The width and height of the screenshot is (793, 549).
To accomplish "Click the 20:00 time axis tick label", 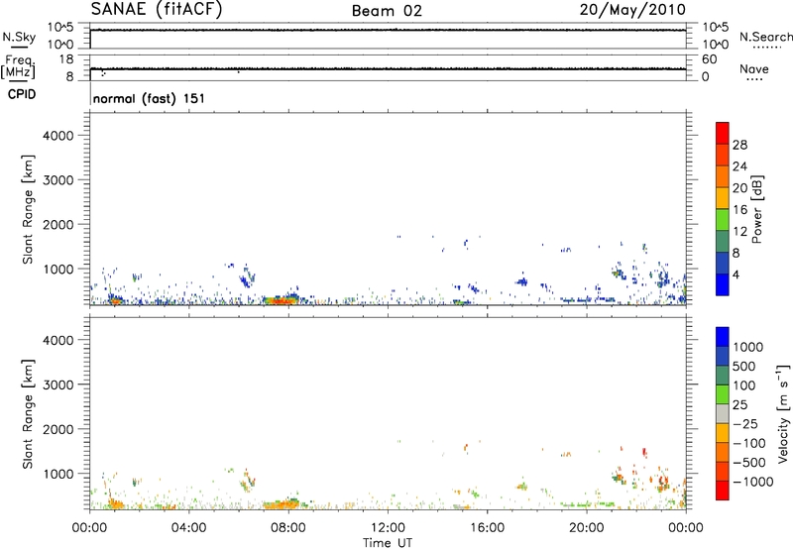I will point(587,528).
